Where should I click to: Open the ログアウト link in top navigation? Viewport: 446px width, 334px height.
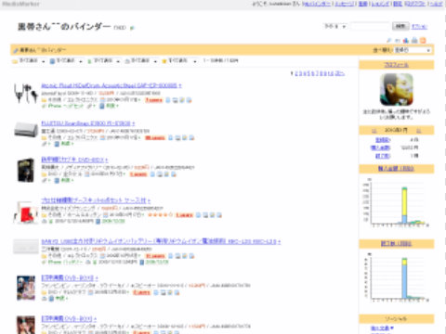(414, 4)
